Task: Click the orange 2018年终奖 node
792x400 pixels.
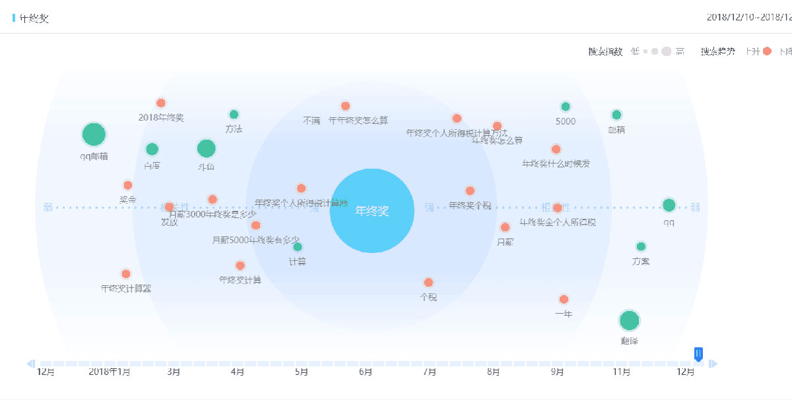Action: (x=161, y=103)
